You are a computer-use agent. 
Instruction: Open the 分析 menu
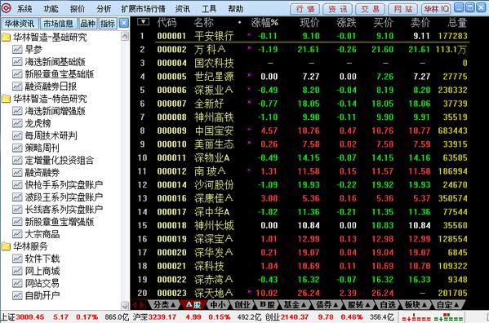point(104,9)
